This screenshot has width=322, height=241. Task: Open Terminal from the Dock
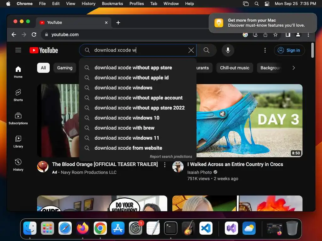click(171, 228)
